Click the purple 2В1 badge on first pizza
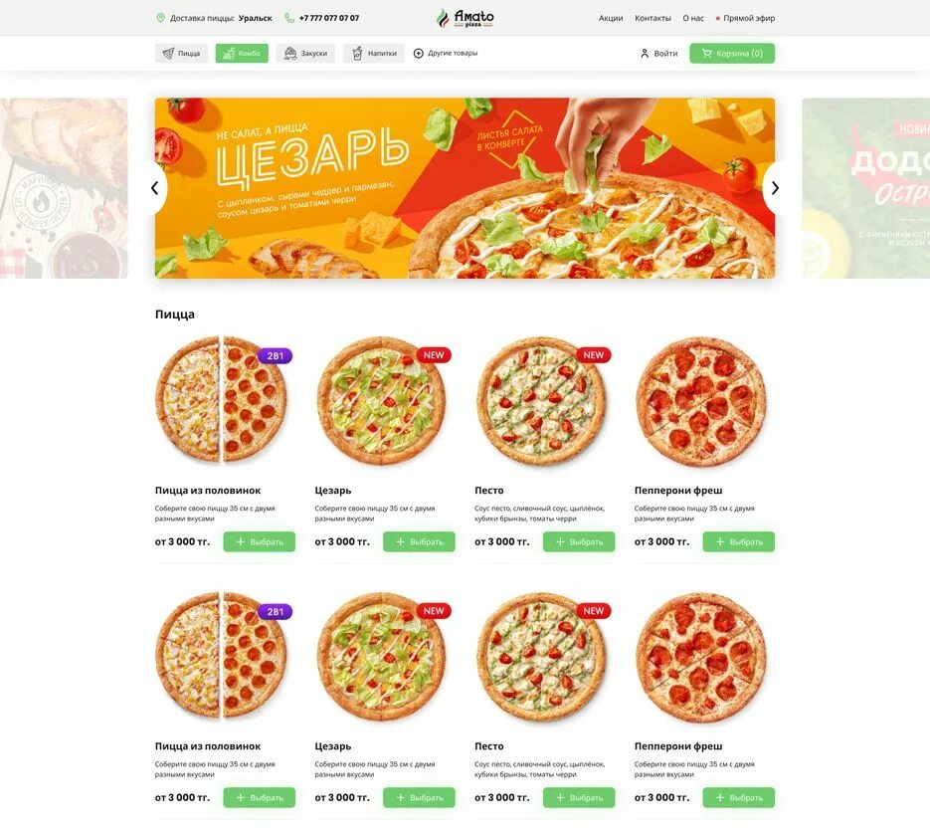 pyautogui.click(x=275, y=355)
